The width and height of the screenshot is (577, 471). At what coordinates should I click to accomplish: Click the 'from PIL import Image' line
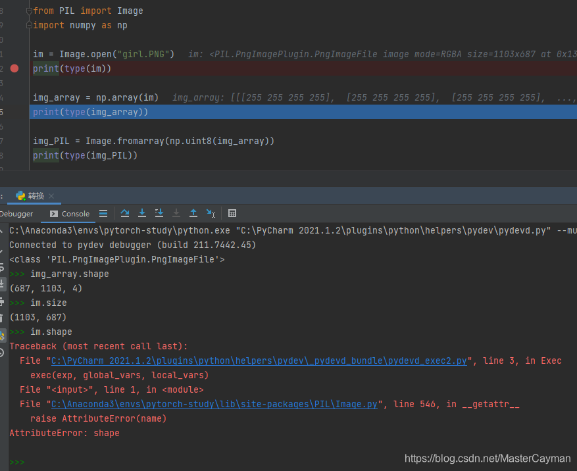point(88,11)
